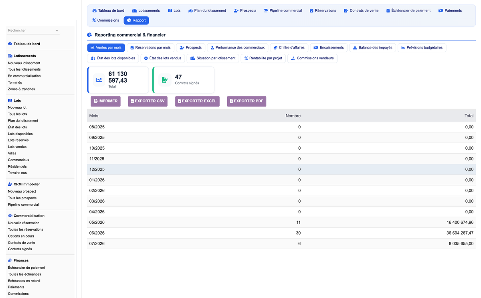Open Toutes les échéances sidebar link

(24, 274)
